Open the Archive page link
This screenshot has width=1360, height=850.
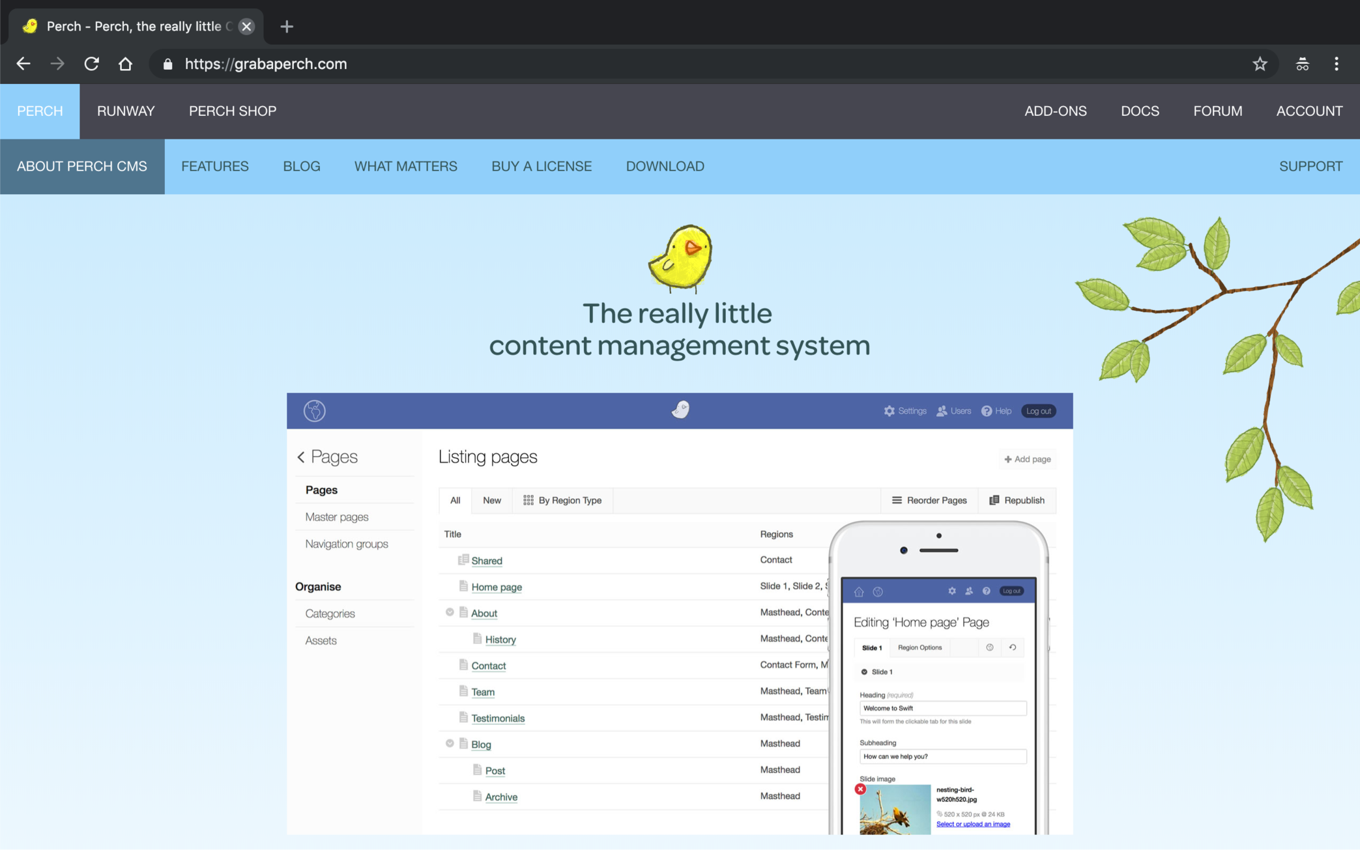(x=501, y=797)
